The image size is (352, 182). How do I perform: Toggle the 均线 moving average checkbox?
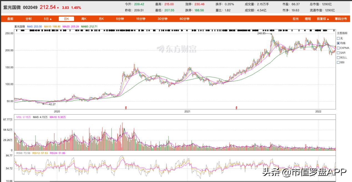tap(338, 43)
